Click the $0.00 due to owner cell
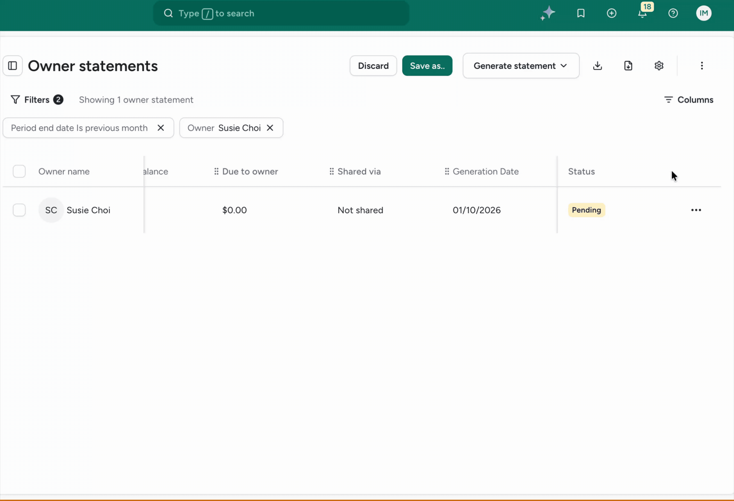 click(234, 210)
